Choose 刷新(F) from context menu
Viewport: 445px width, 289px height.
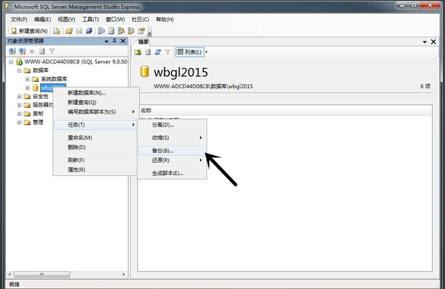96,160
